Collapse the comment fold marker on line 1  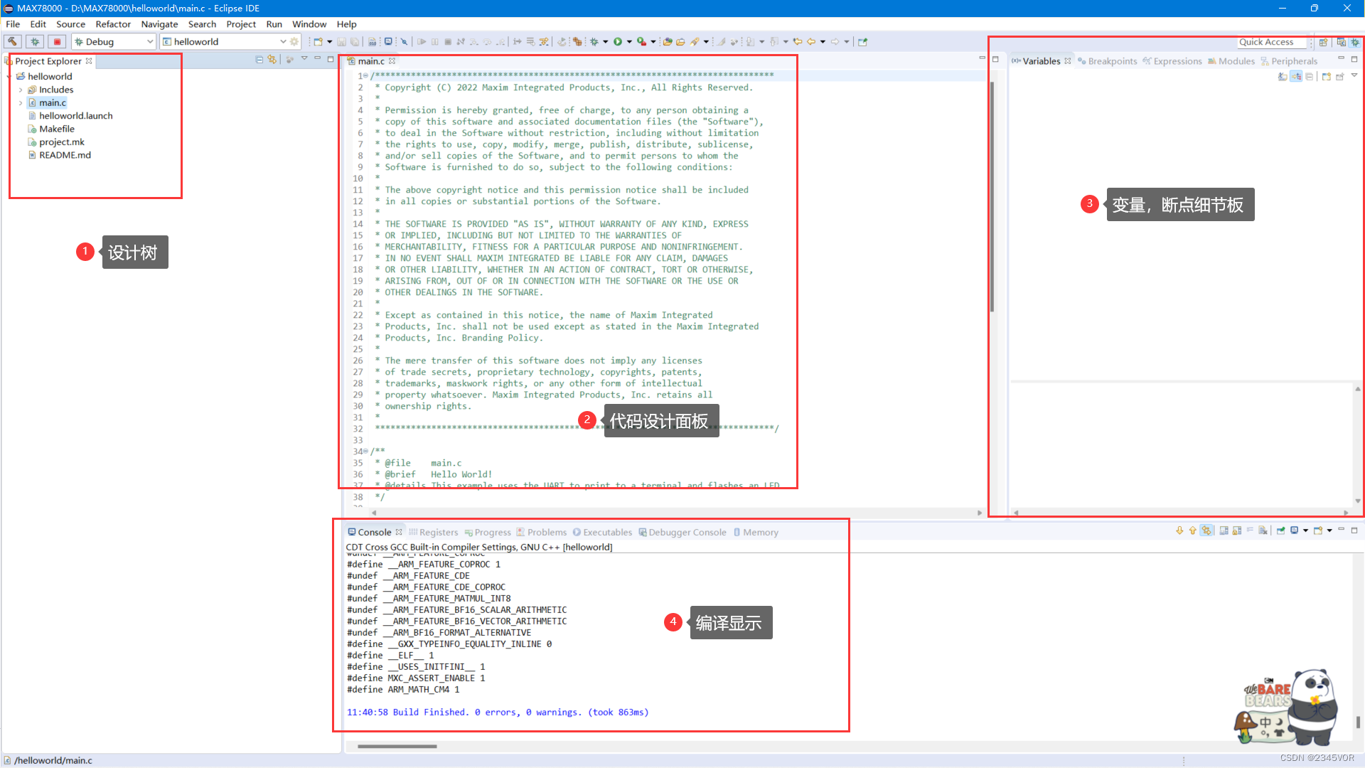[366, 75]
